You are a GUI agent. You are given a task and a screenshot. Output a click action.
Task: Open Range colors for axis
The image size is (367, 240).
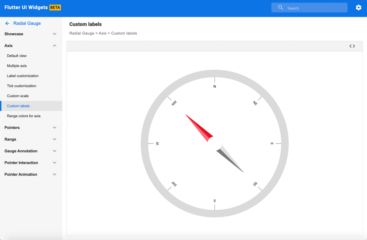point(23,116)
